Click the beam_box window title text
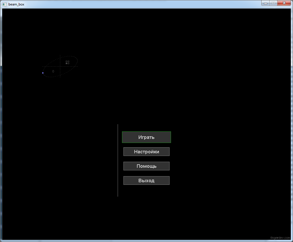293x242 pixels. click(16, 4)
